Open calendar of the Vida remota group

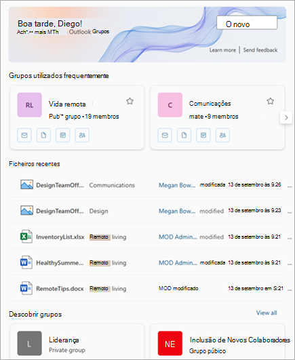pos(62,135)
